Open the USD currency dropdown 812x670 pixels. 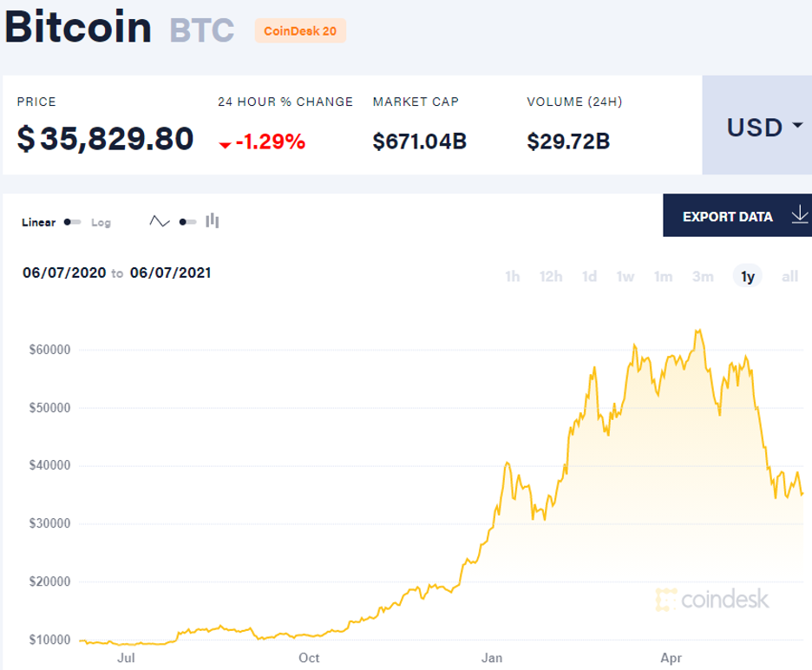point(756,127)
